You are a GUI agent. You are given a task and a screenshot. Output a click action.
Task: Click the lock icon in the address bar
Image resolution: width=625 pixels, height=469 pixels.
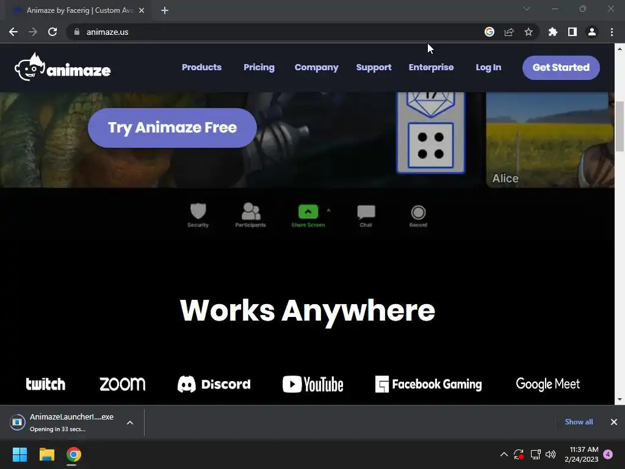click(77, 32)
